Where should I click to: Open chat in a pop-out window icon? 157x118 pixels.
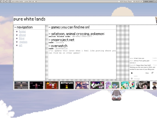(152, 73)
